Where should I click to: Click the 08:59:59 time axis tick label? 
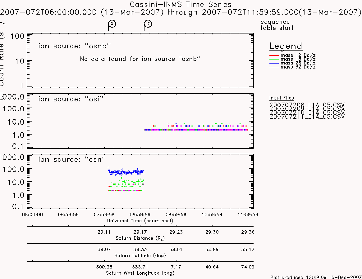point(140,215)
